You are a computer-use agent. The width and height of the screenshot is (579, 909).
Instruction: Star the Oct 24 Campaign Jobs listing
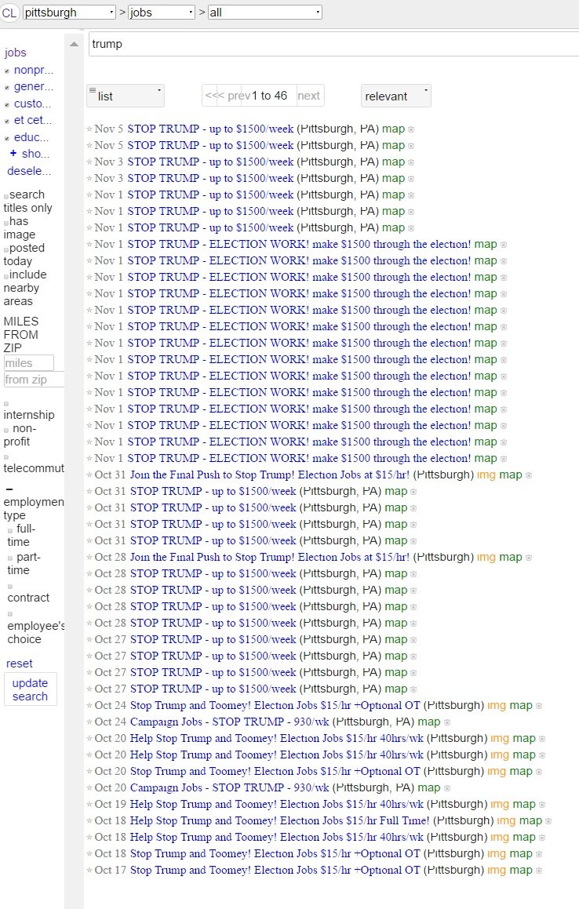(x=89, y=722)
